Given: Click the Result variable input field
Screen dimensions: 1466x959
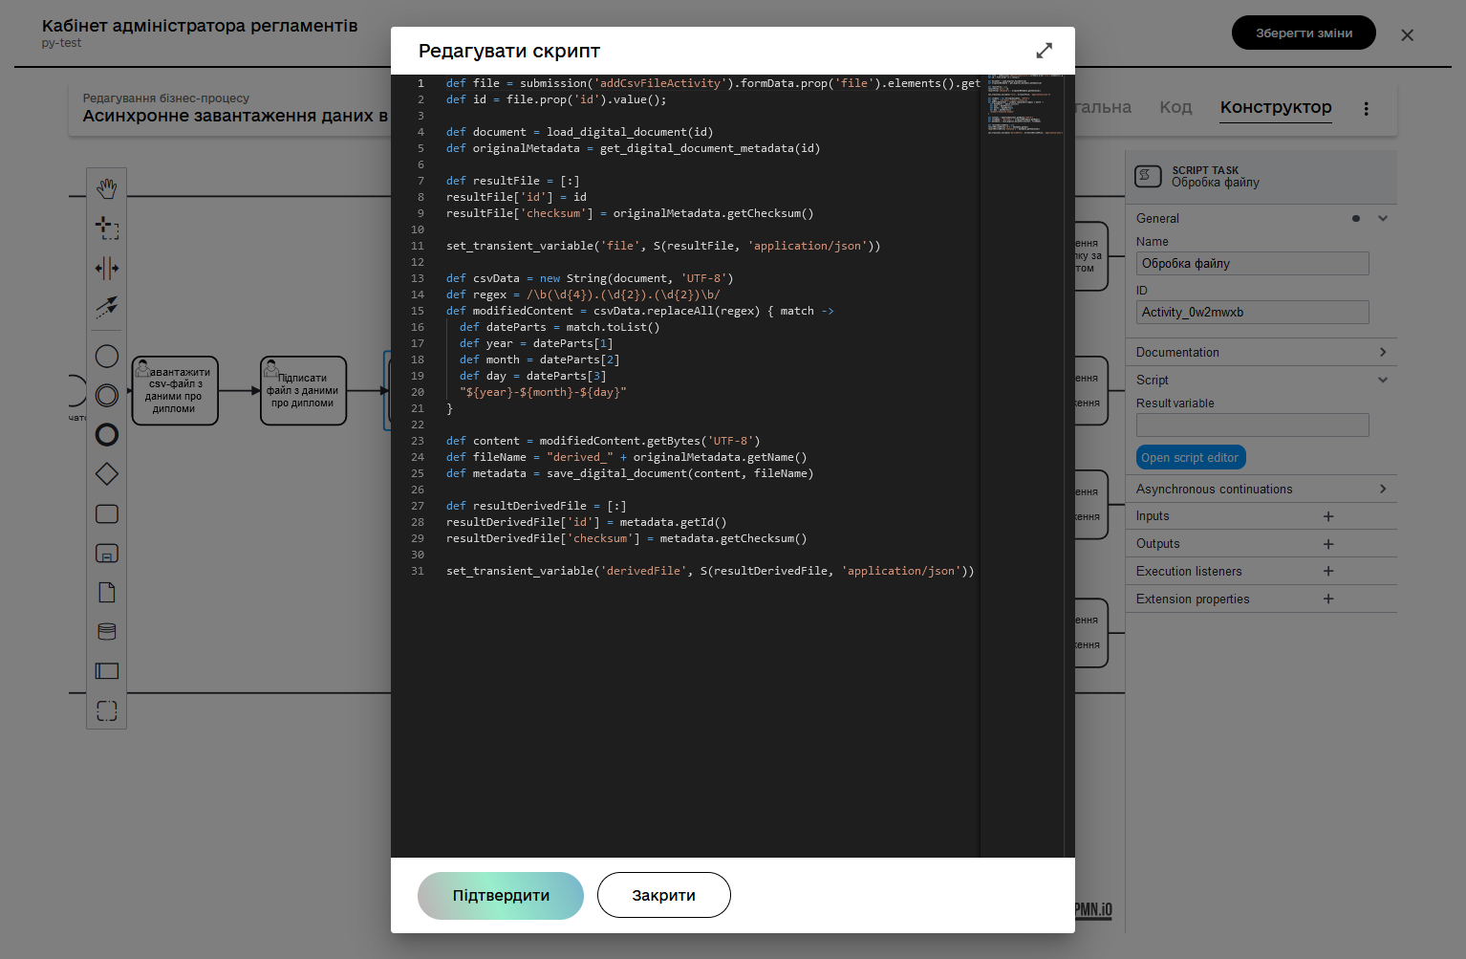Looking at the screenshot, I should click(1252, 425).
